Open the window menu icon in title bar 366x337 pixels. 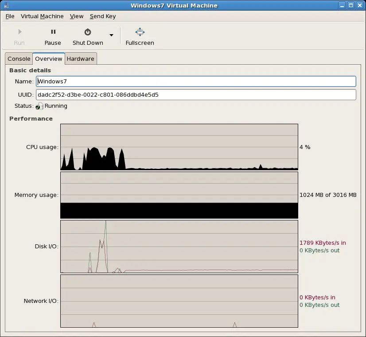(5, 5)
